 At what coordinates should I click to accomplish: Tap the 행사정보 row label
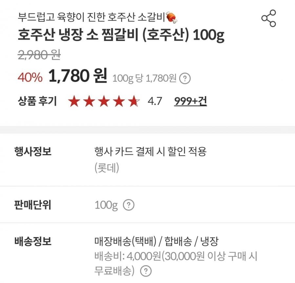[33, 152]
